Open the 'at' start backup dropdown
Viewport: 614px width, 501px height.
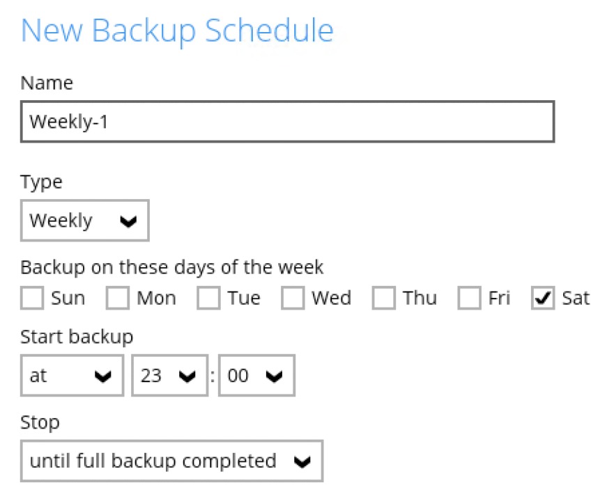pyautogui.click(x=72, y=376)
